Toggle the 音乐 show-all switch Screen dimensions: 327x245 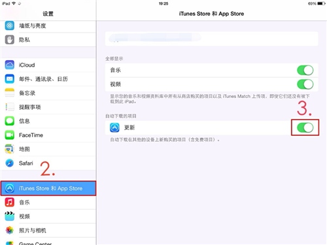tap(305, 71)
